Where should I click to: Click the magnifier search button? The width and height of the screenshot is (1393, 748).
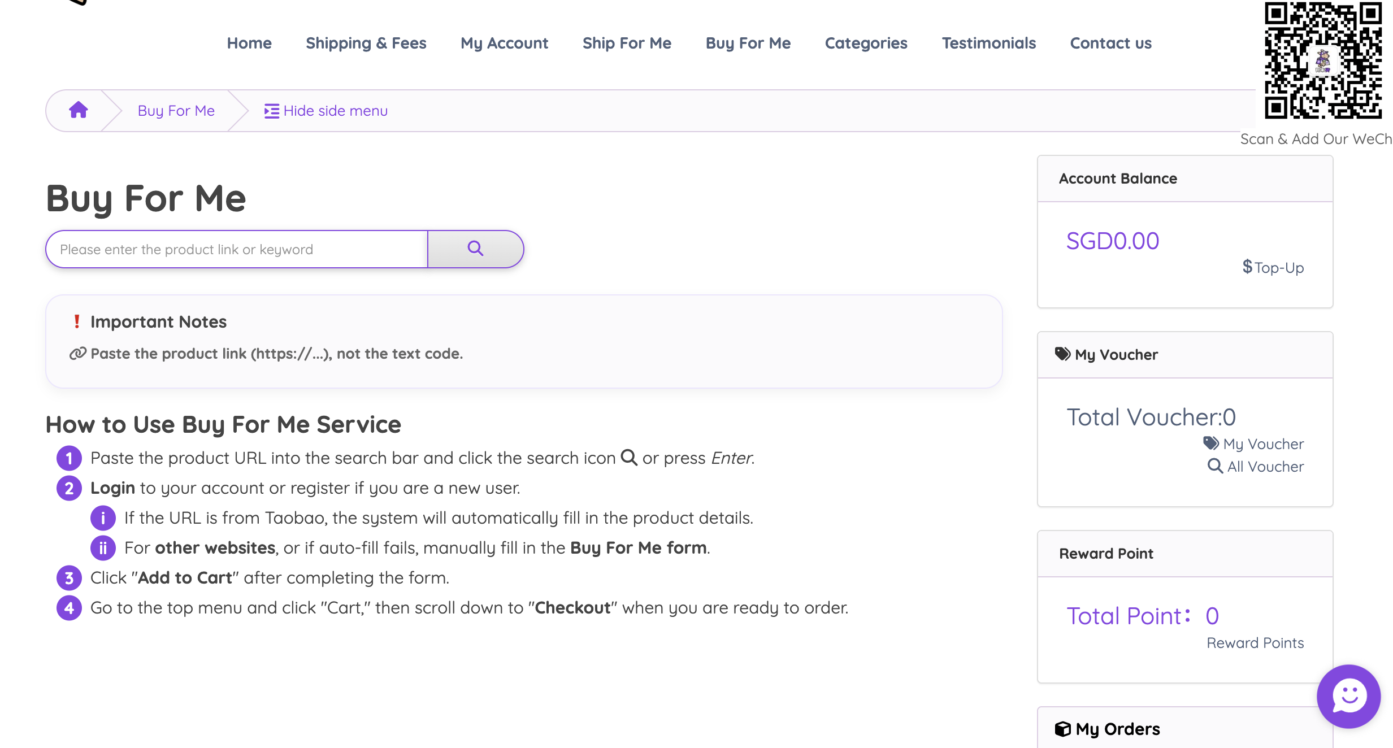click(x=475, y=249)
